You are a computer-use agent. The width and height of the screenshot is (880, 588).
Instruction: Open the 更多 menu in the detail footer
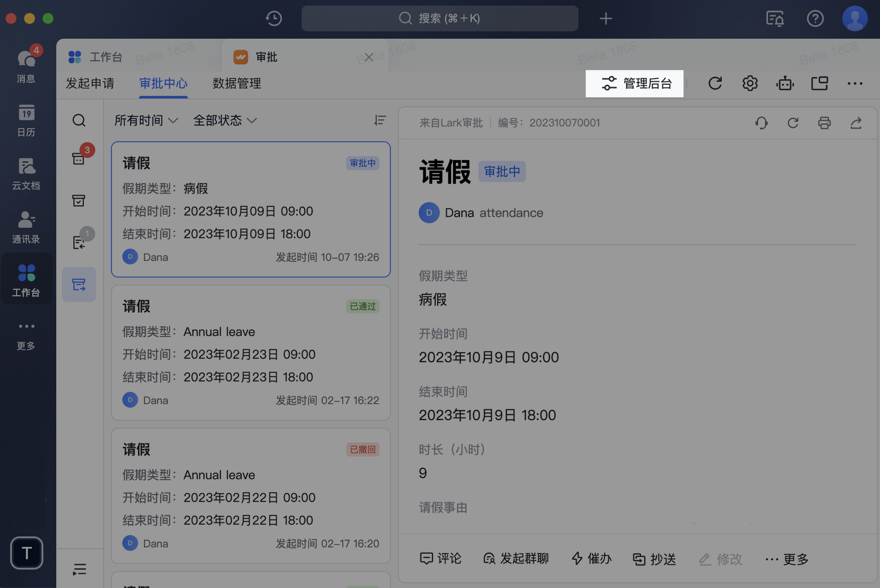point(787,559)
